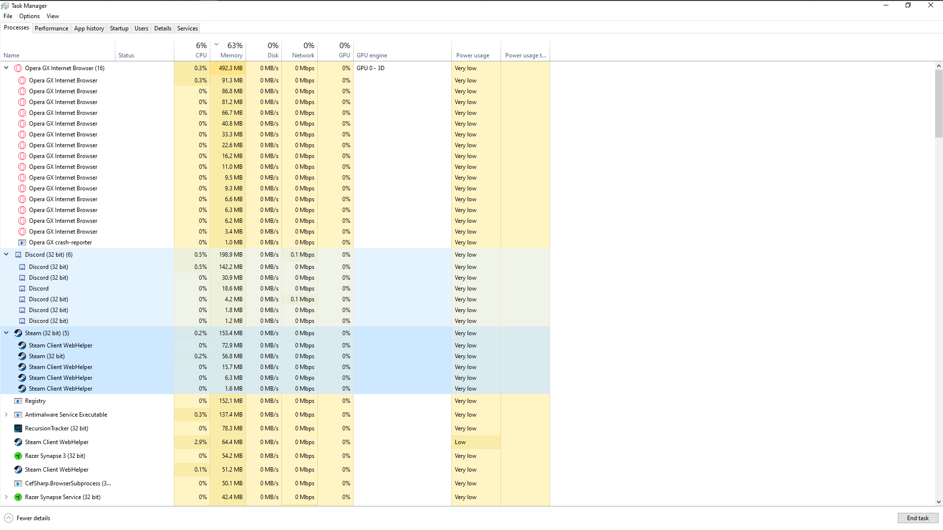Screen dimensions: 943x530
Task: Click Fewer details link
Action: coord(33,518)
